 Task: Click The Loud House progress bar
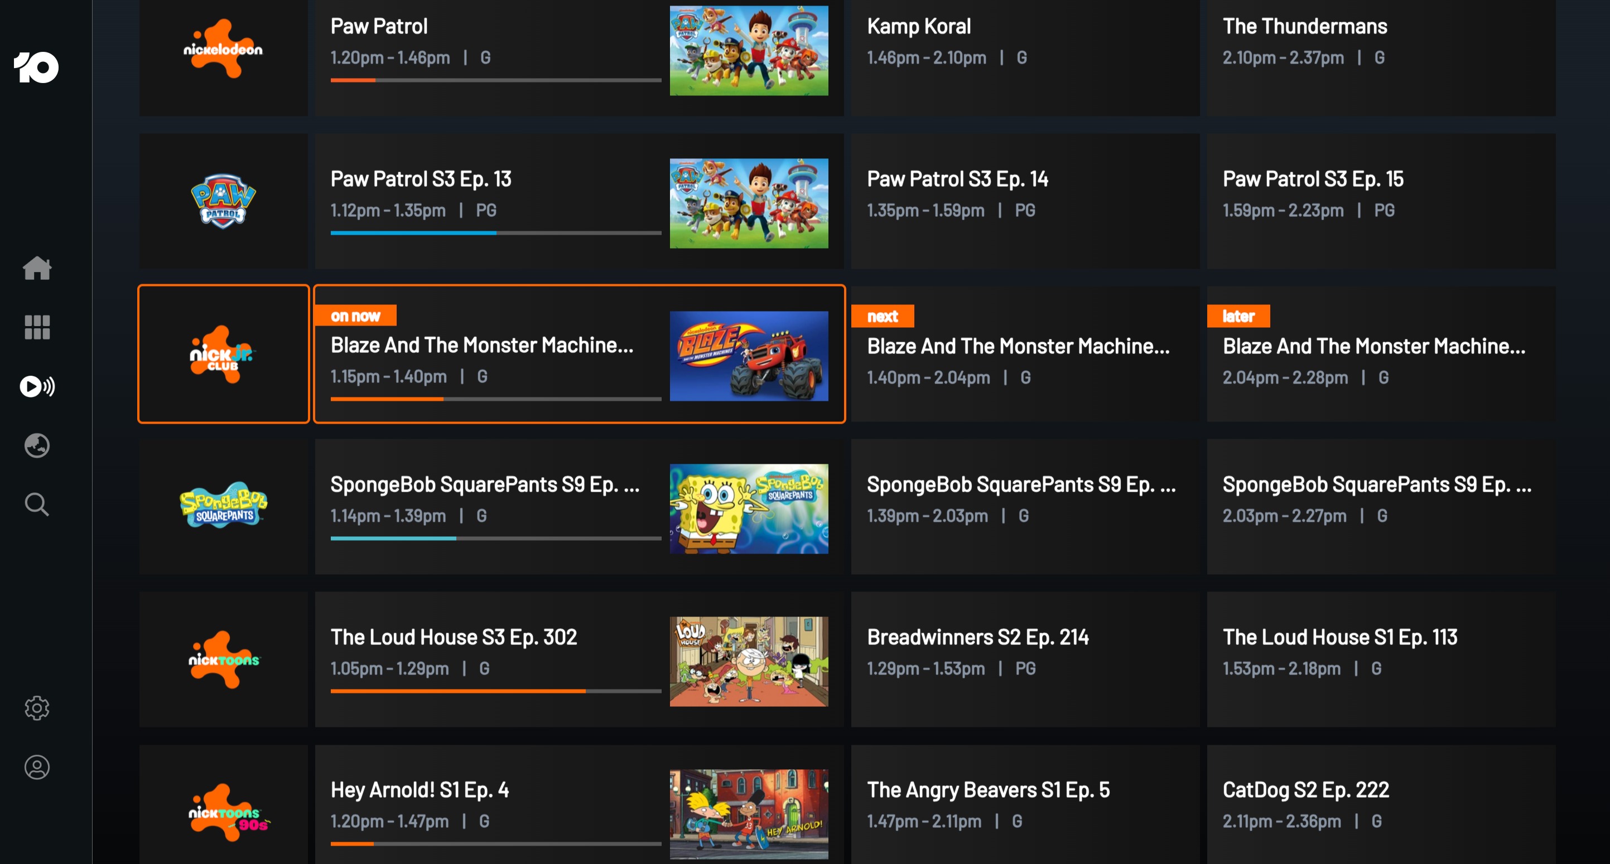(x=495, y=691)
